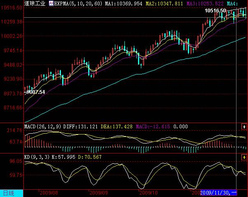Click the DIFF:131.121 value in MACD
248x197 pixels.
76,126
